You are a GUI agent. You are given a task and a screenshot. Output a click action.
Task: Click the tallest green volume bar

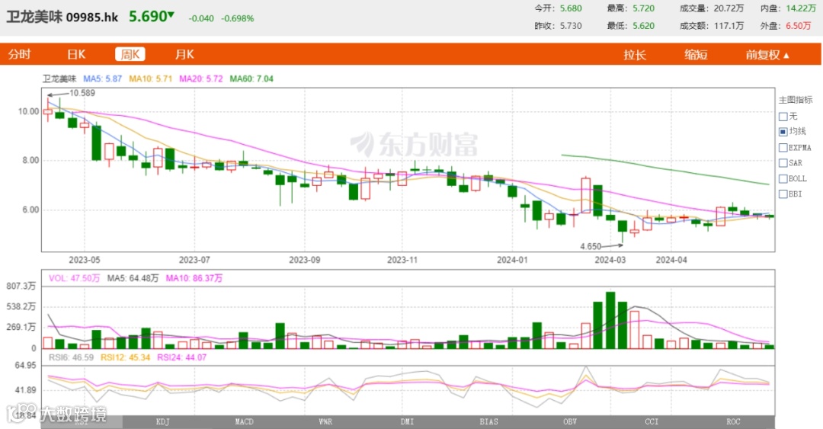[x=610, y=320]
